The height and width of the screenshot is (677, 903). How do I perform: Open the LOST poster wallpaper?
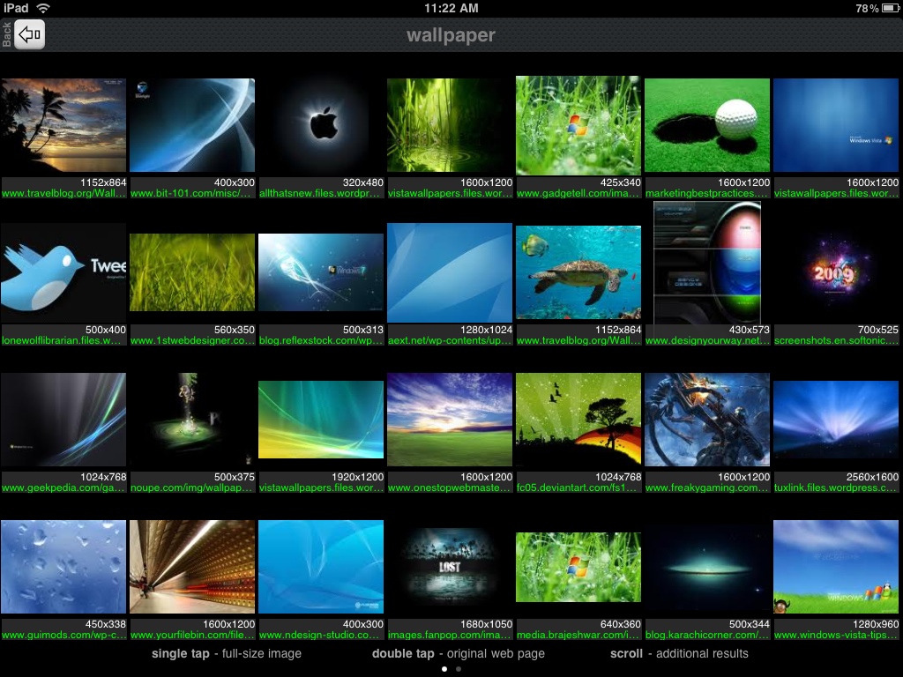tap(450, 566)
